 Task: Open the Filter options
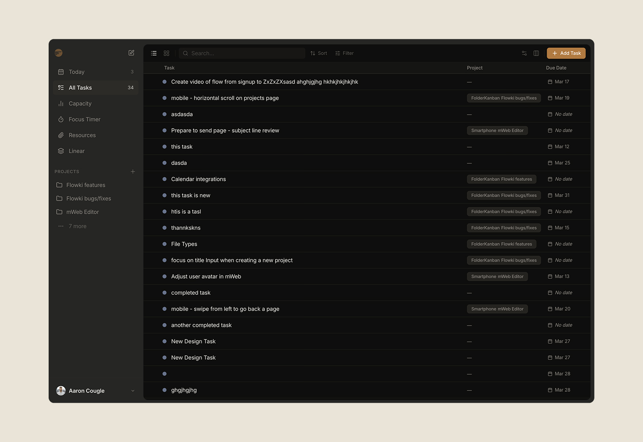pyautogui.click(x=344, y=53)
